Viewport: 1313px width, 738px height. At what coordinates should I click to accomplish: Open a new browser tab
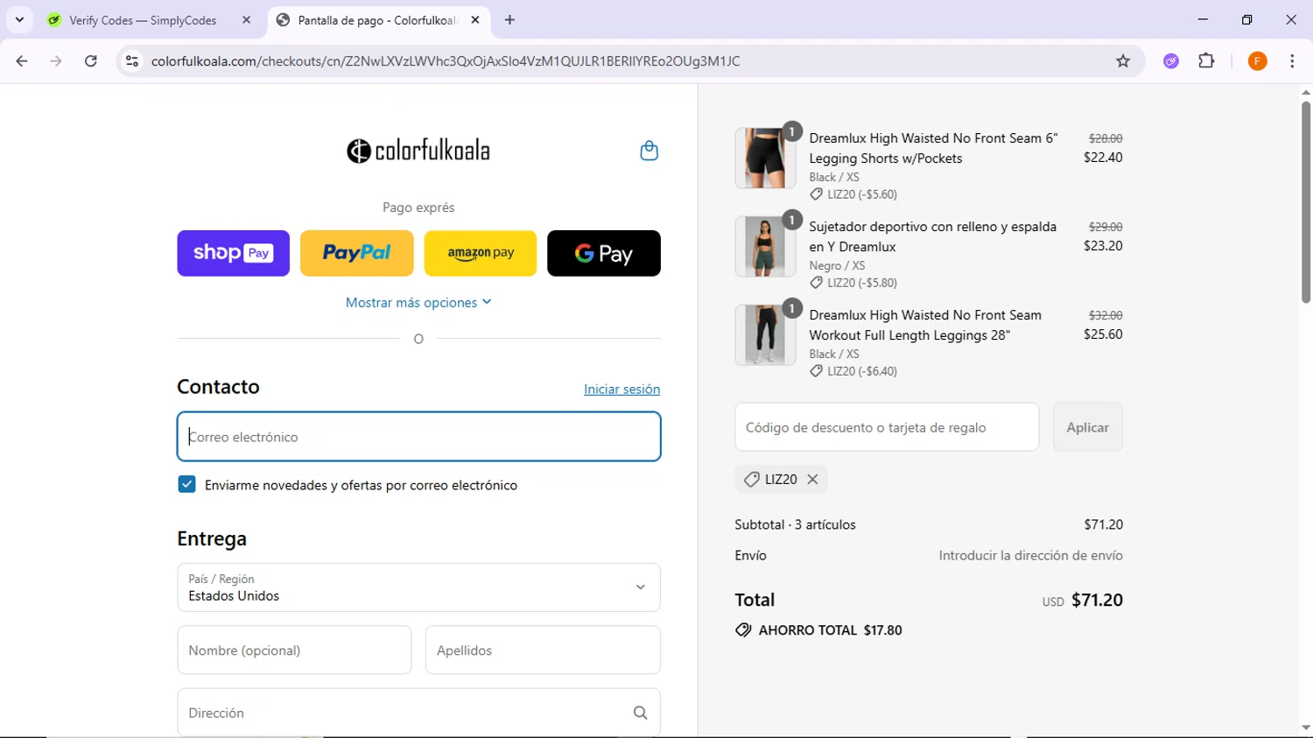point(509,20)
